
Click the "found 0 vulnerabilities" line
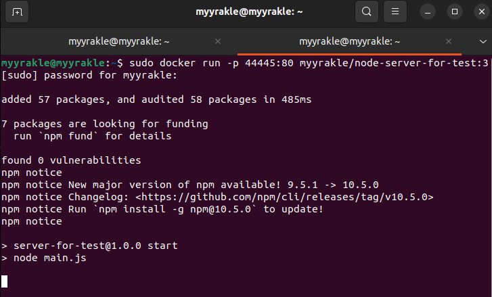tap(71, 160)
